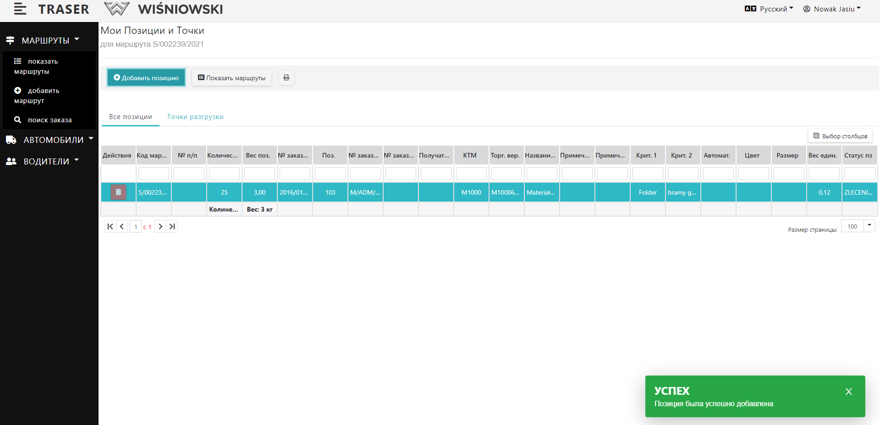880x425 pixels.
Task: Open Nowak Jasiu user menu
Action: (x=832, y=9)
